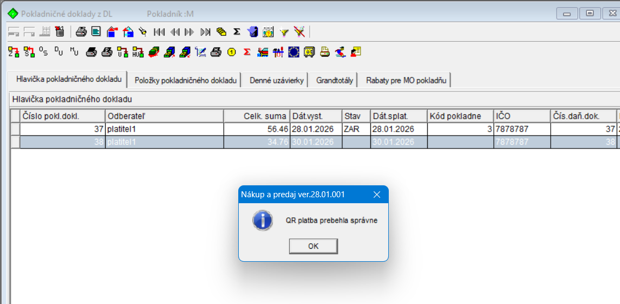Click the black sigma sum icon
The image size is (620, 304).
click(237, 31)
